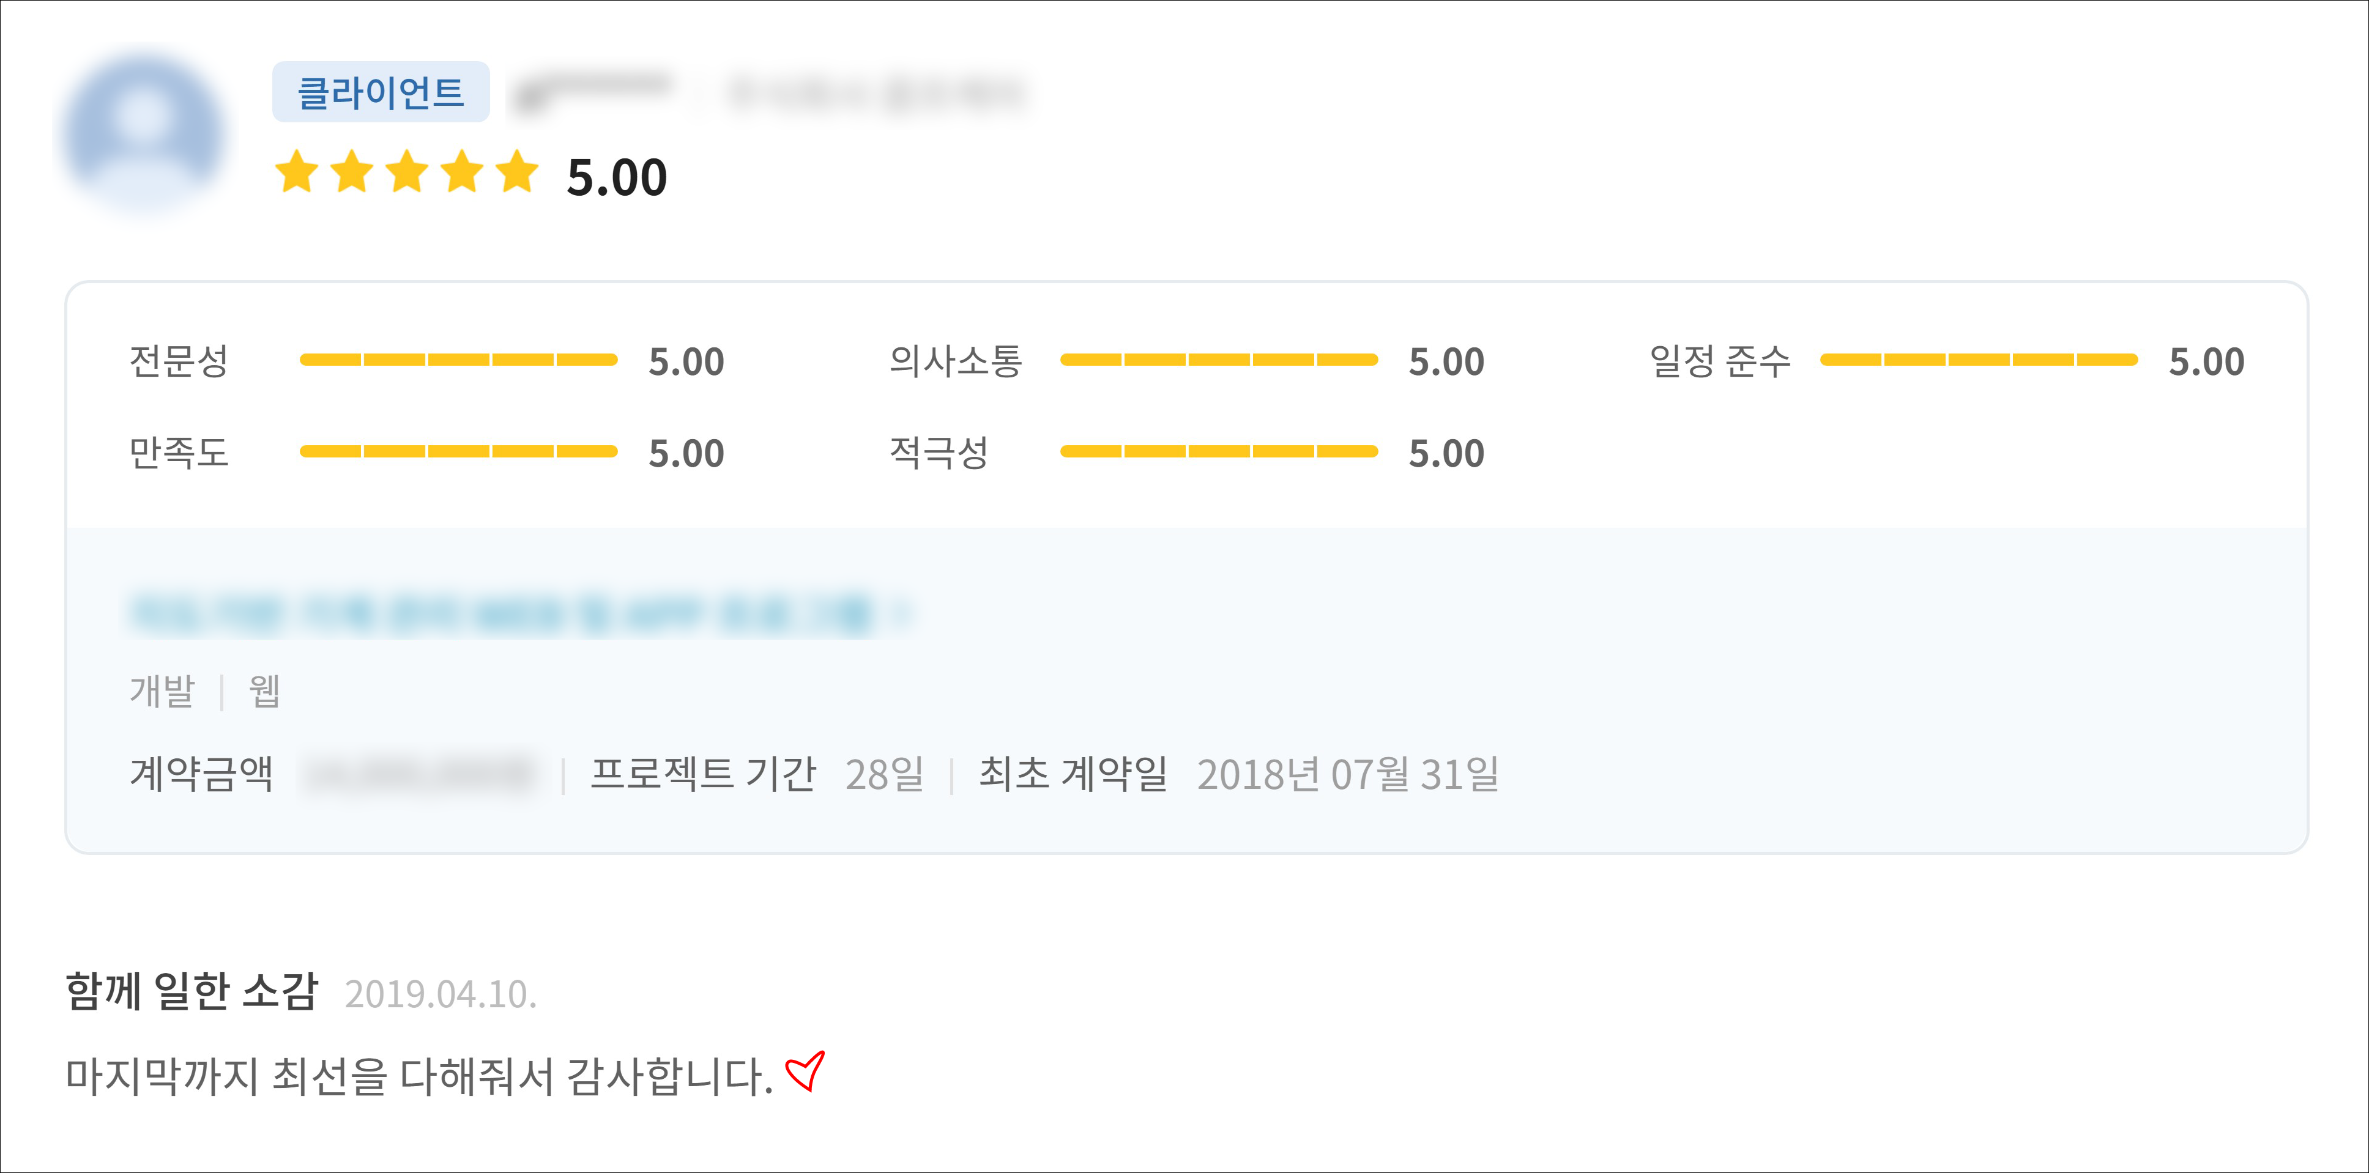Click the 전문성 rating bar

[458, 360]
